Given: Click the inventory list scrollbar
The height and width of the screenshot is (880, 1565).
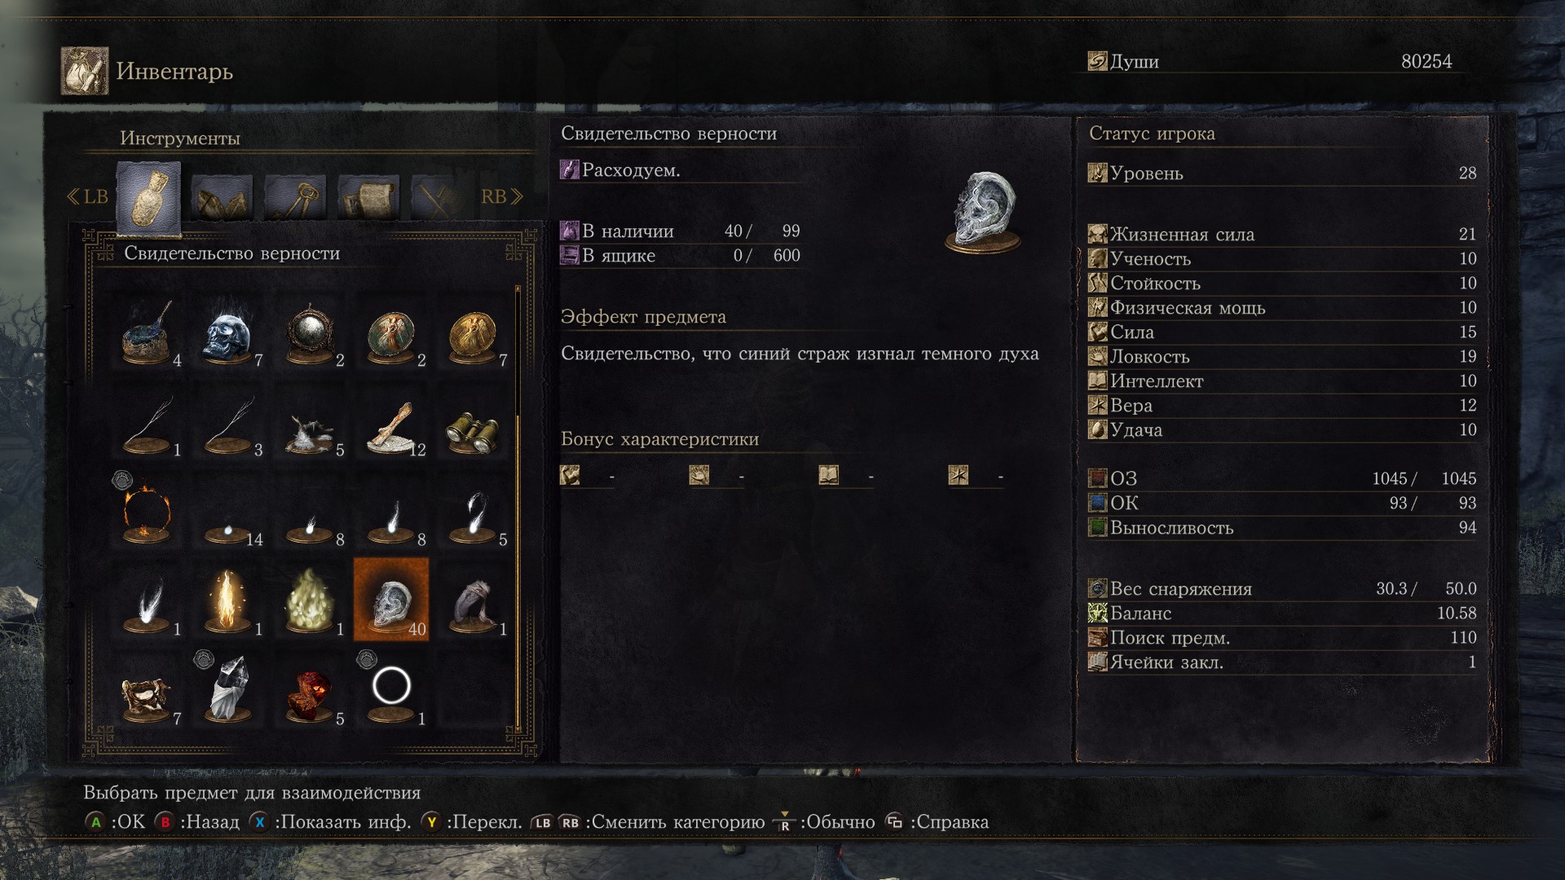Looking at the screenshot, I should pyautogui.click(x=518, y=507).
